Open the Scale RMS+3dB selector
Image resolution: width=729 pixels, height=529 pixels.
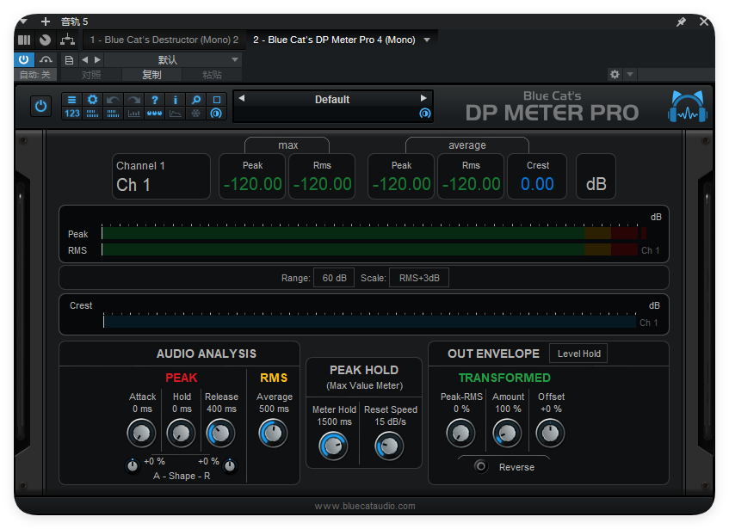coord(419,278)
